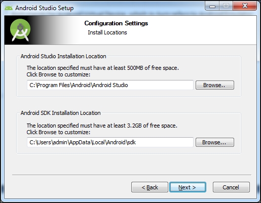This screenshot has height=203, width=261.
Task: Cancel the Android Studio installation
Action: click(x=231, y=187)
